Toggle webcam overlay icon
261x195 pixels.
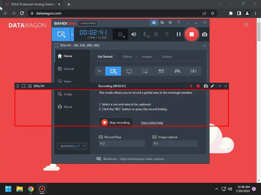[120, 34]
